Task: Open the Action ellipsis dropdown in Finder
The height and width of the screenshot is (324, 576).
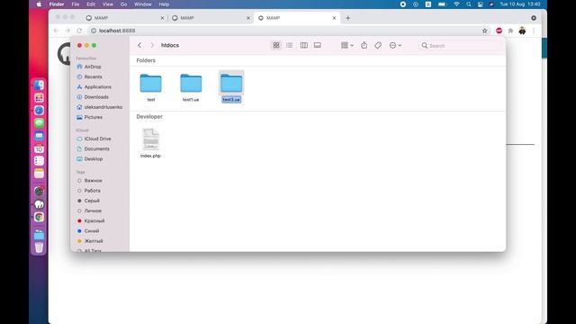Action: [395, 45]
